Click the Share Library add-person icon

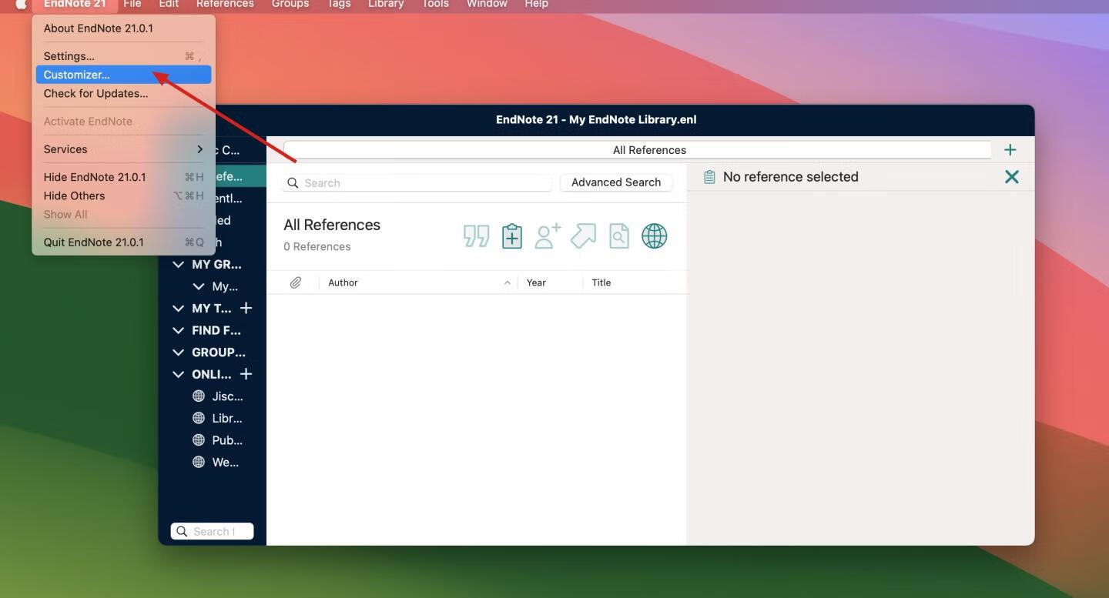[548, 236]
